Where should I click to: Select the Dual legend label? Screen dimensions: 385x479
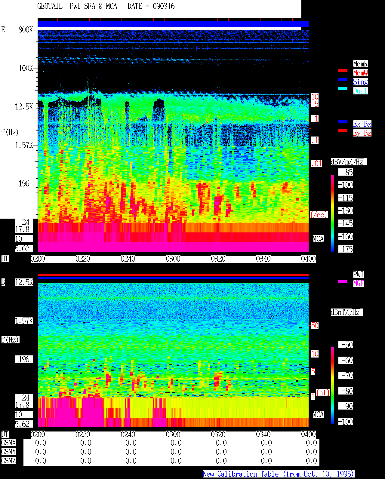point(360,91)
